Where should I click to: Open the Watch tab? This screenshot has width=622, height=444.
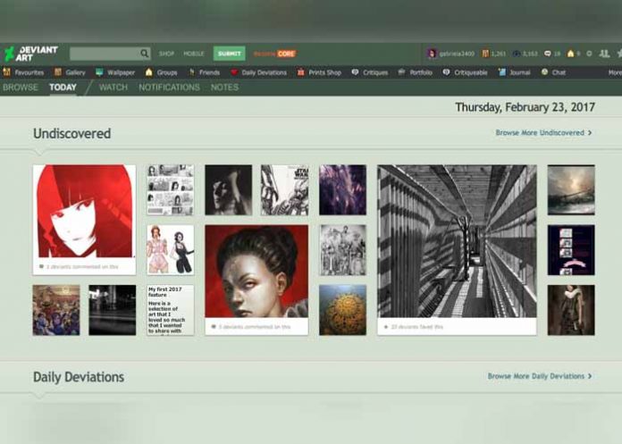click(113, 88)
